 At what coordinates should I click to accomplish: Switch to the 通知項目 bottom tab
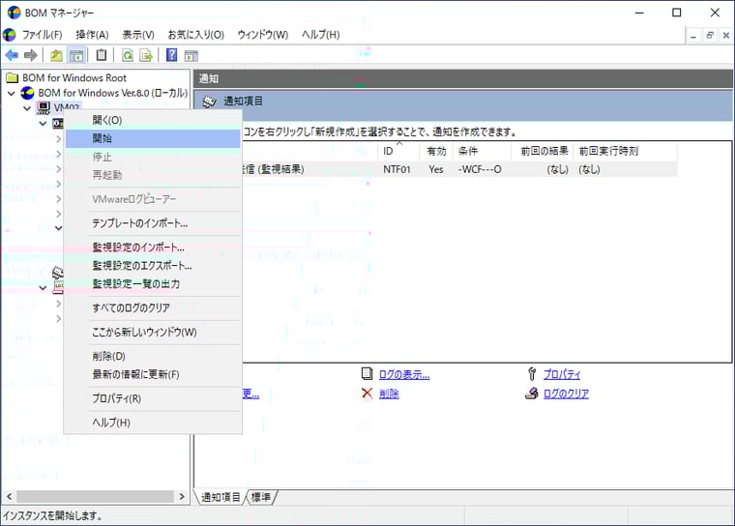click(x=220, y=497)
